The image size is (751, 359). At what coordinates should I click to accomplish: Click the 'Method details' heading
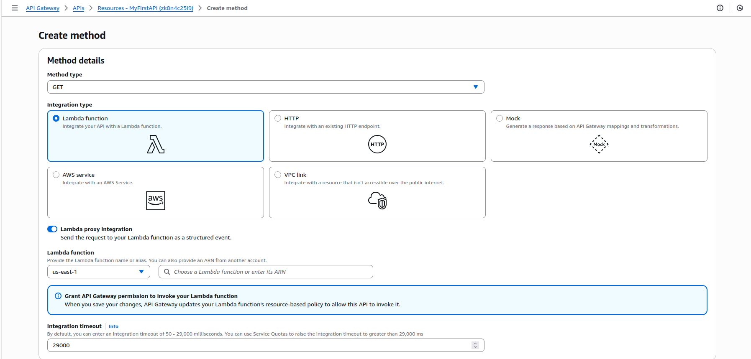pyautogui.click(x=76, y=61)
